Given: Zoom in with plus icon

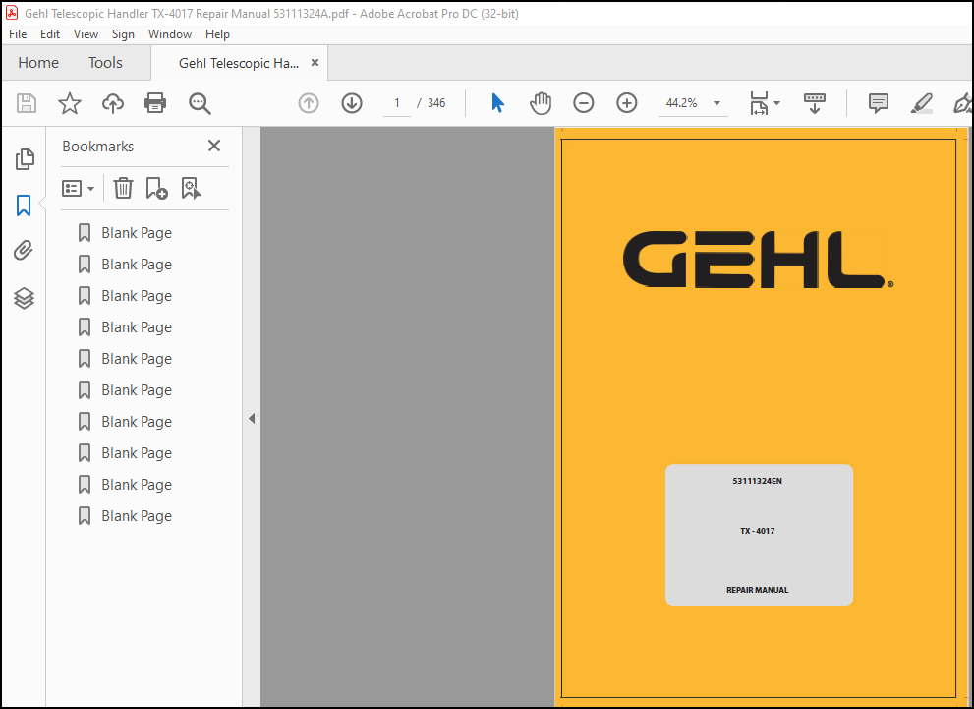Looking at the screenshot, I should 627,103.
